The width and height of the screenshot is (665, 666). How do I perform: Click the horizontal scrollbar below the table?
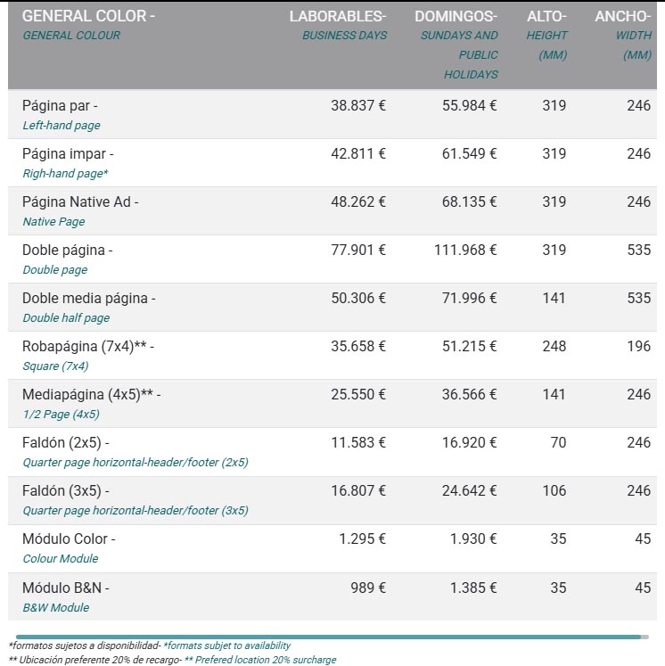pyautogui.click(x=325, y=637)
